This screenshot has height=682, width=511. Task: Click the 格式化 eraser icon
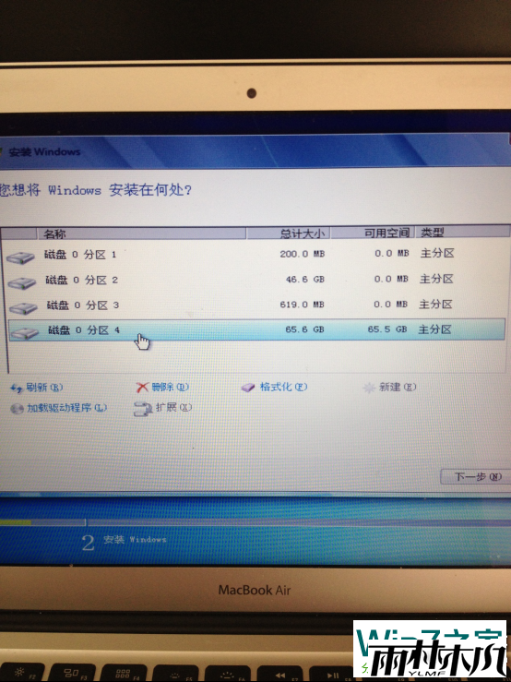(248, 387)
